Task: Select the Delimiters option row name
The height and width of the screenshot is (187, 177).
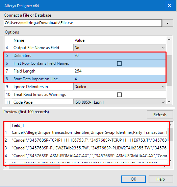Action: (22, 56)
